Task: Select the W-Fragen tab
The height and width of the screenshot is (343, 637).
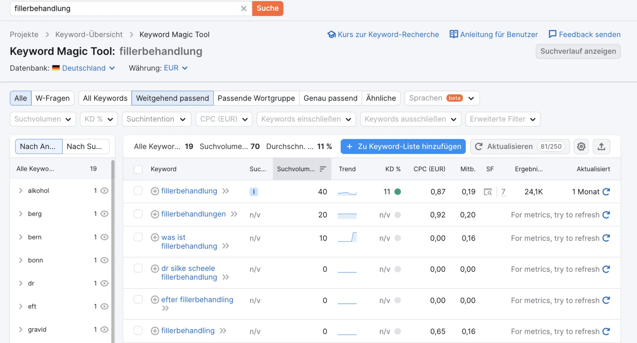Action: (x=52, y=98)
